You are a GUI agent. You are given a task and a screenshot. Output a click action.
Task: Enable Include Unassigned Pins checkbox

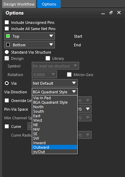point(7,22)
